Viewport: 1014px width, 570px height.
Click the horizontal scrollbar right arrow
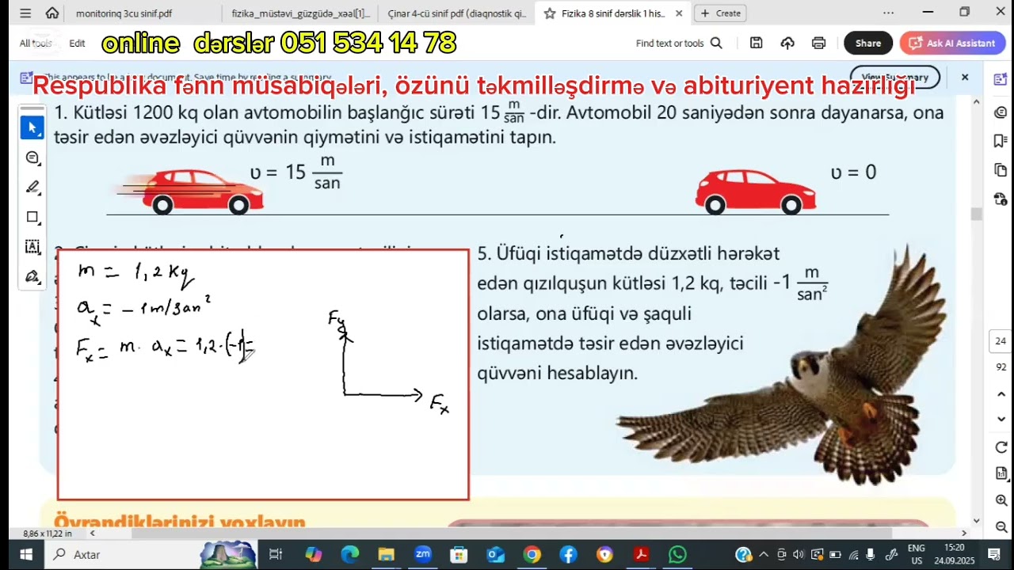[x=964, y=534]
